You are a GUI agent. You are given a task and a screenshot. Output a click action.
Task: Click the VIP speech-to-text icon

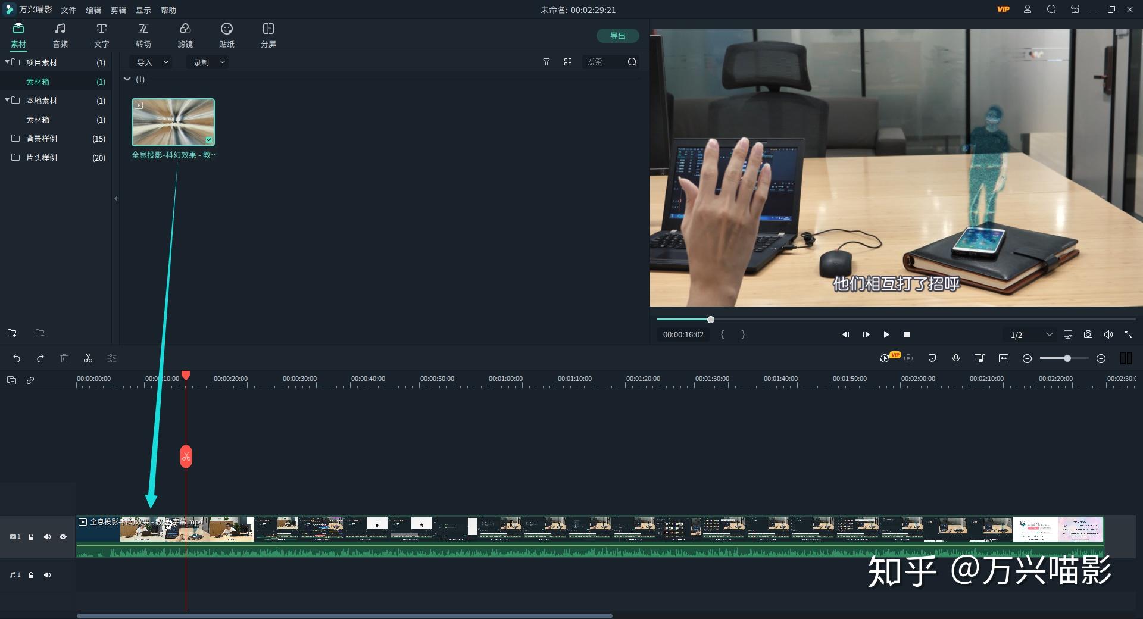[x=885, y=358]
